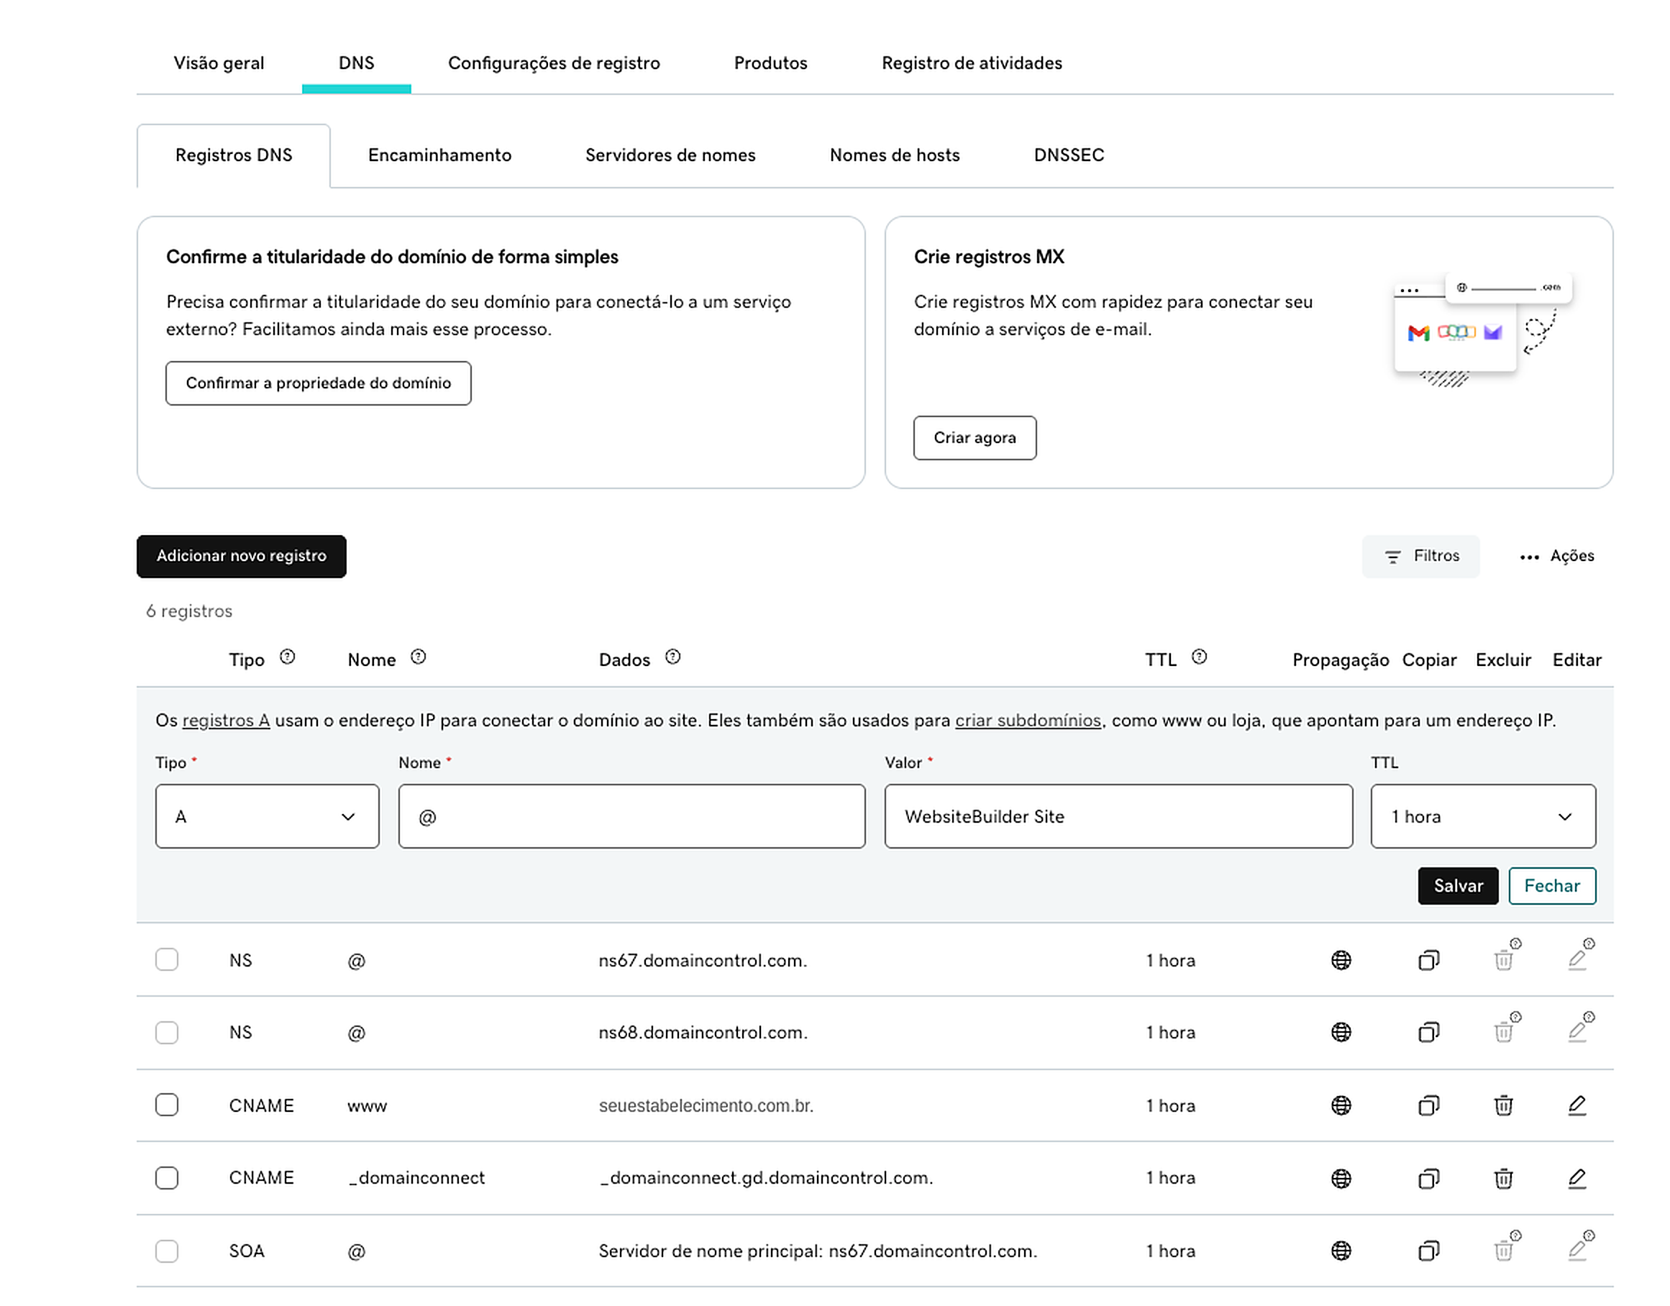Go to the Servidores de nomes tab

tap(670, 155)
